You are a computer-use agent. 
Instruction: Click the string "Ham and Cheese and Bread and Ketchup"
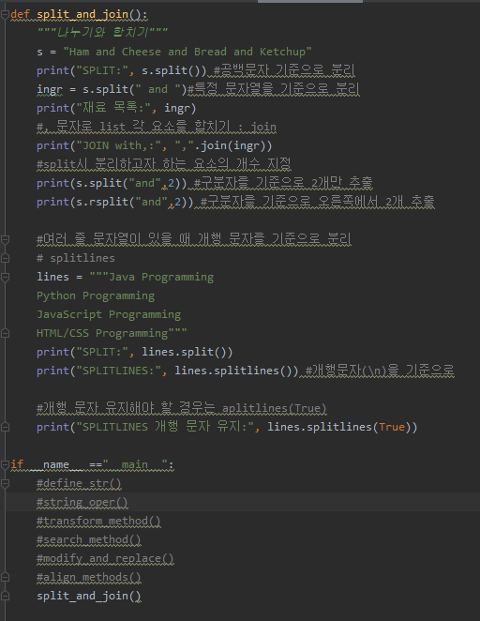click(187, 52)
